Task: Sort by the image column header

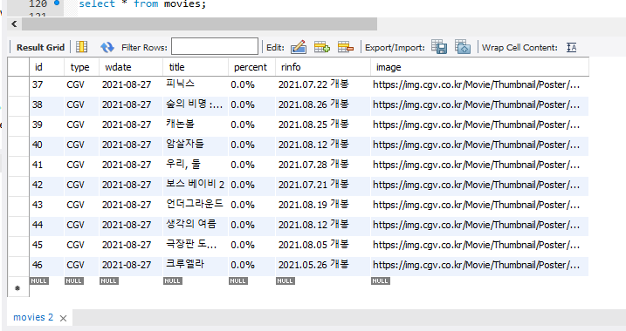Action: [x=479, y=67]
